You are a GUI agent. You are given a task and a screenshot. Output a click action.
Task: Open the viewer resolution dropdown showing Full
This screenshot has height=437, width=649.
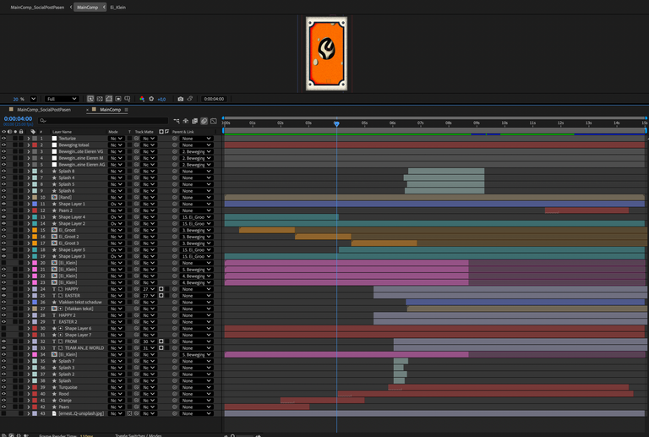tap(63, 99)
